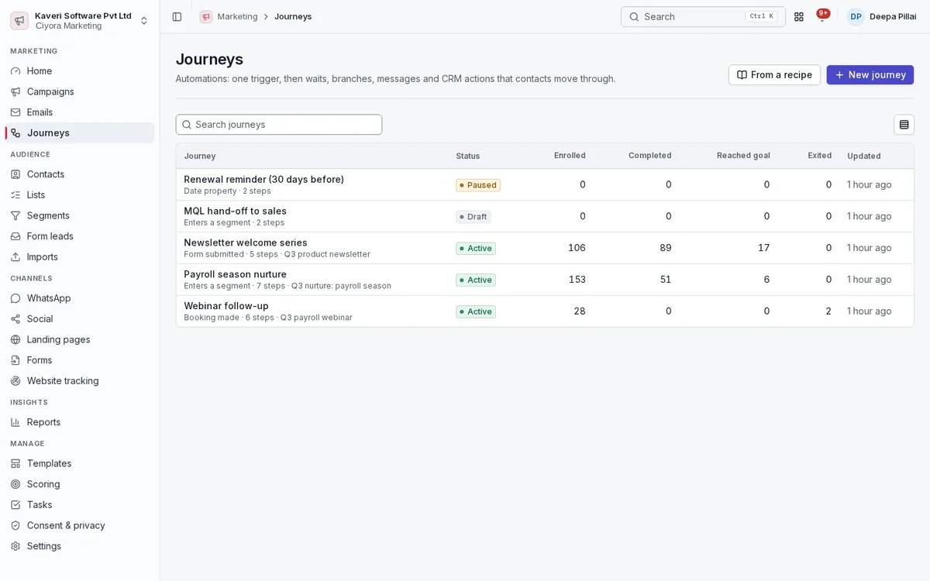Click the Draft status badge
This screenshot has height=581, width=930.
[474, 217]
